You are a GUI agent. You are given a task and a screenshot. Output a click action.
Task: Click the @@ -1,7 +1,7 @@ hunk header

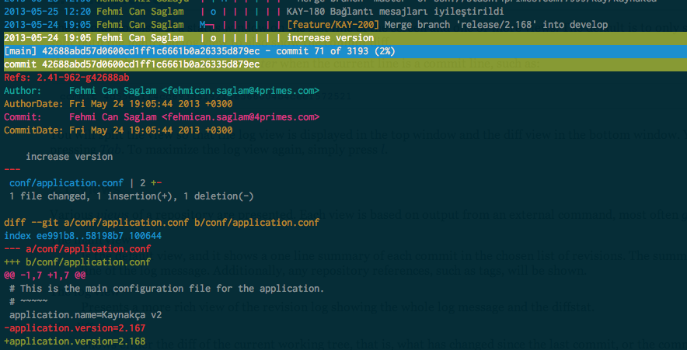coord(45,275)
